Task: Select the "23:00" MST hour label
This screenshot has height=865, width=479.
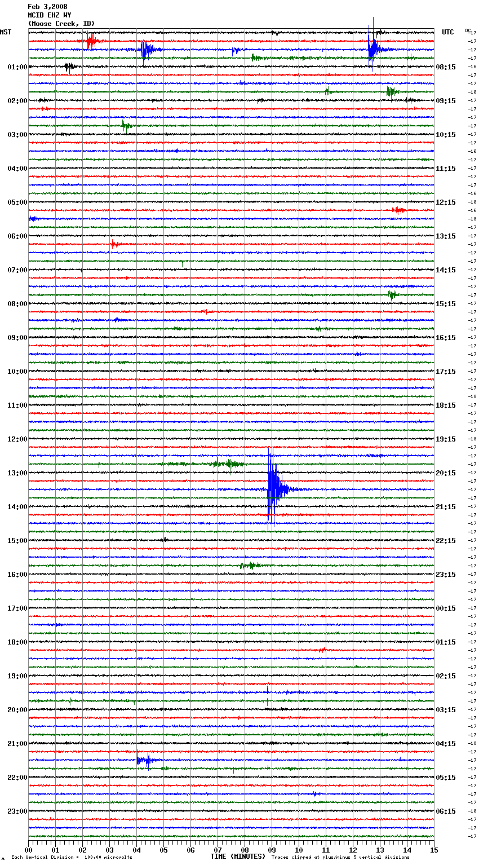Action: (17, 811)
